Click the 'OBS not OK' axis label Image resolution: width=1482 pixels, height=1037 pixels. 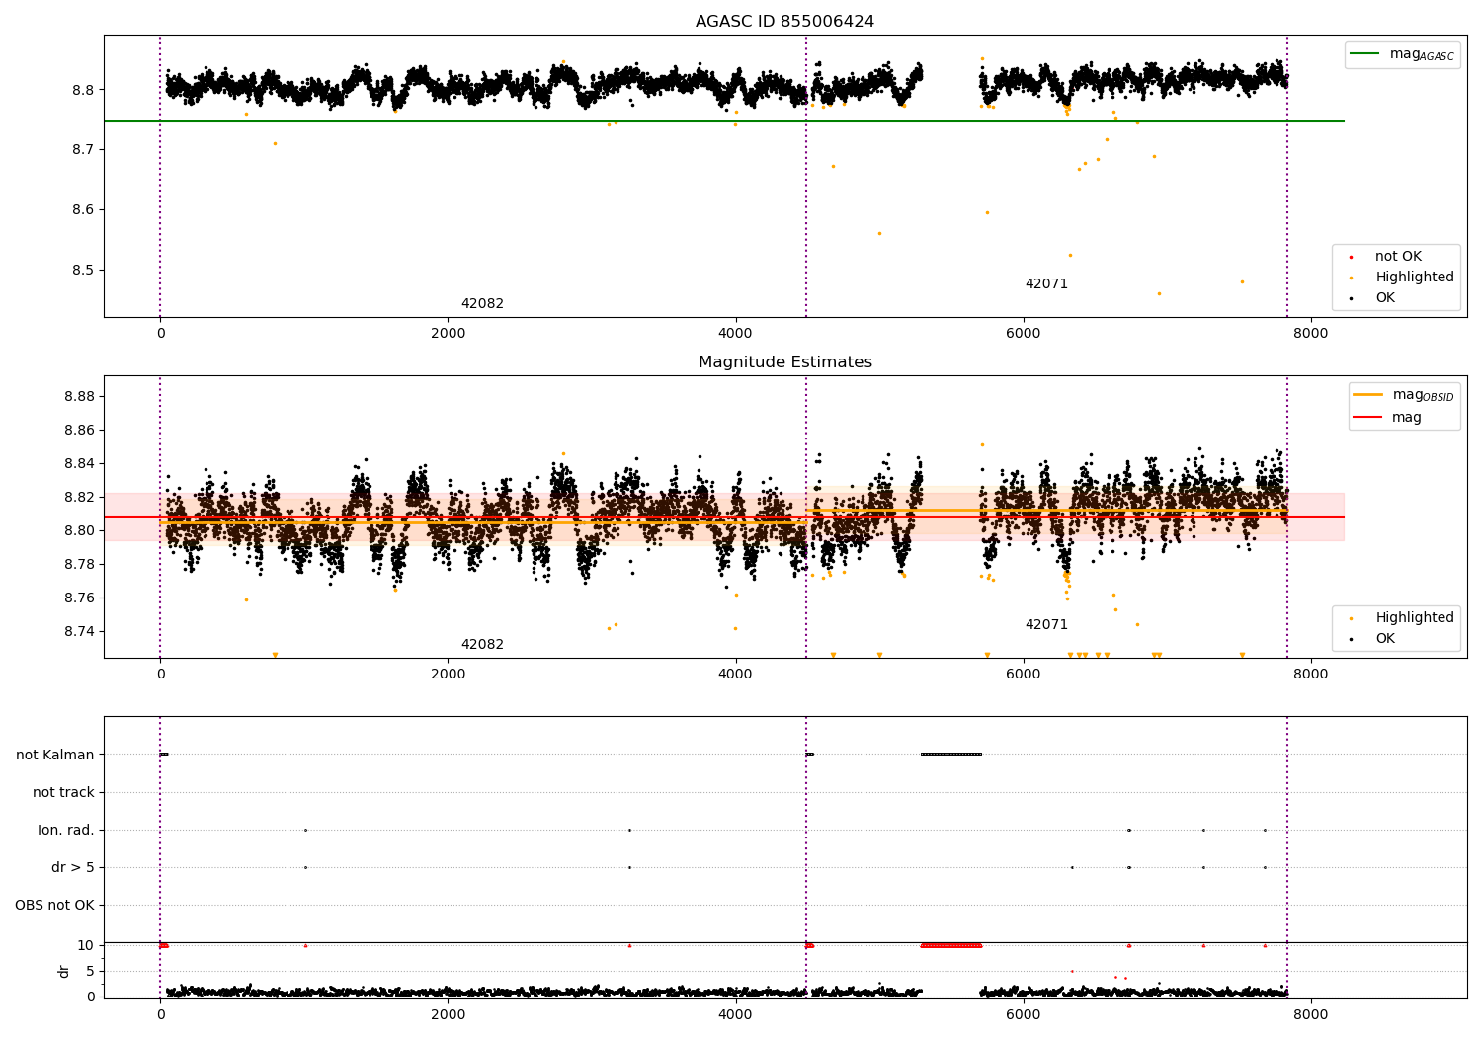[x=55, y=906]
